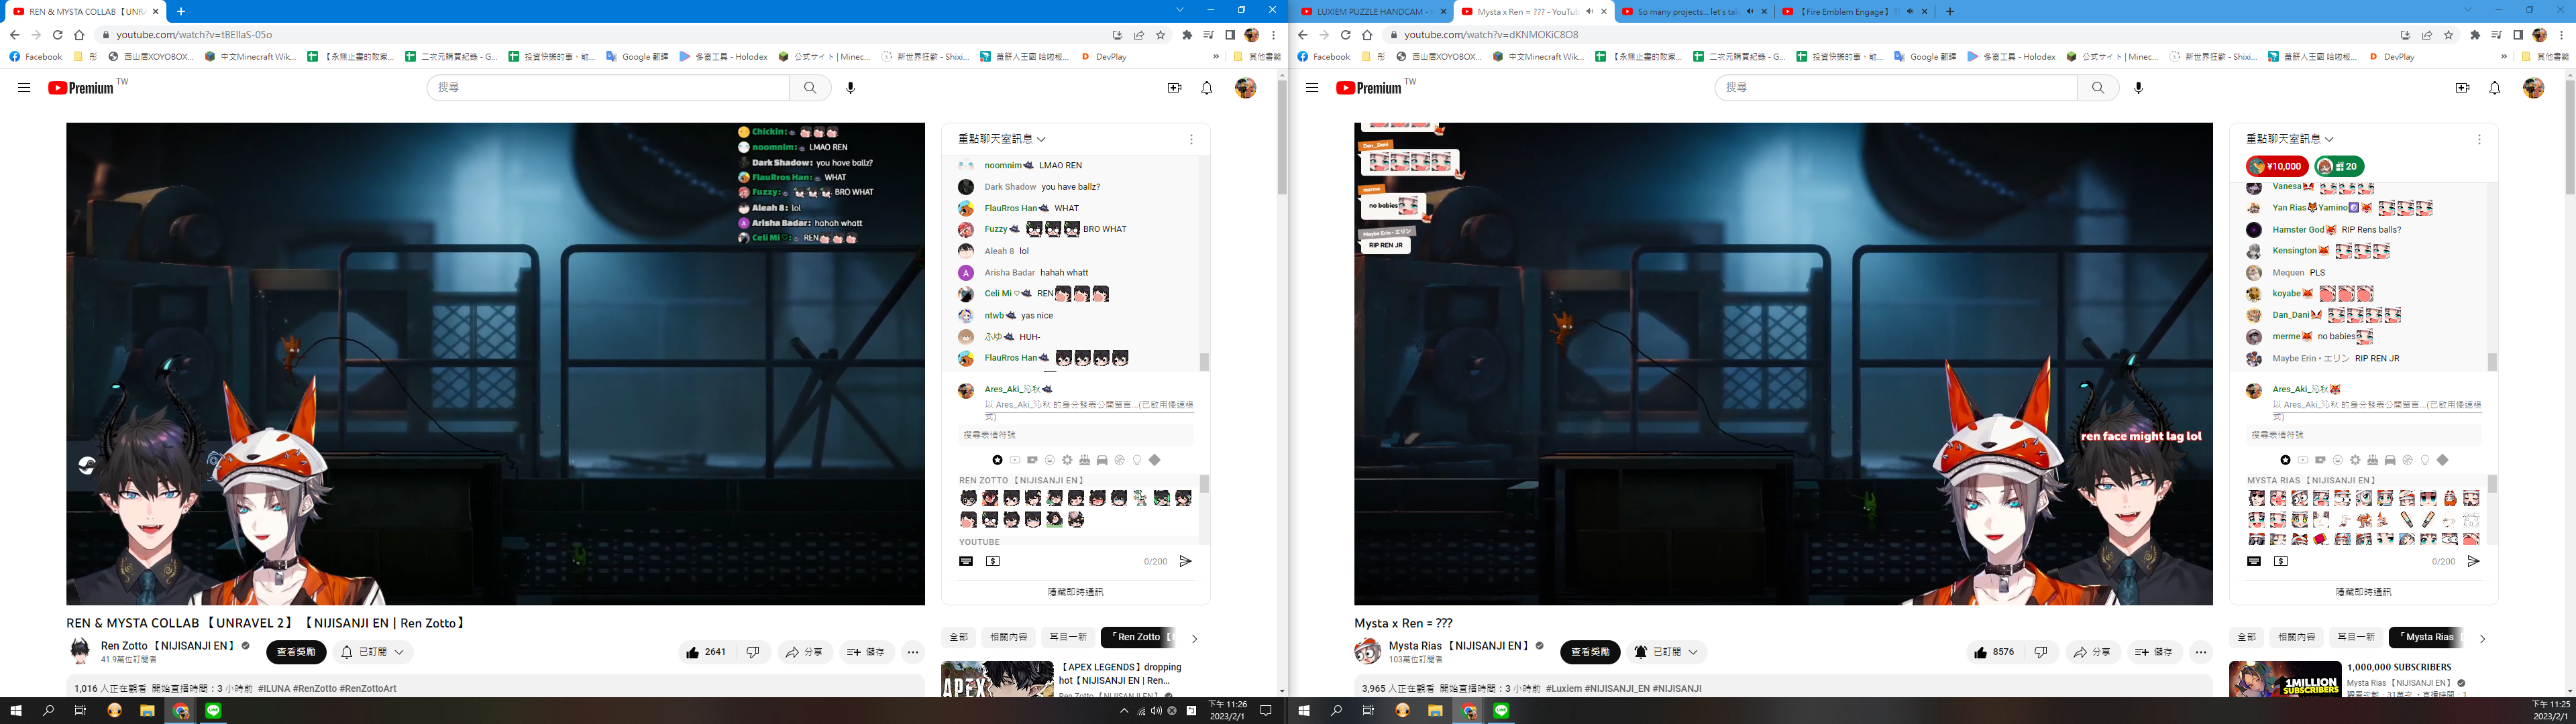Open the ¥10,000 Super Chat ticker in right chat
Viewport: 2576px width, 724px height.
click(x=2277, y=166)
